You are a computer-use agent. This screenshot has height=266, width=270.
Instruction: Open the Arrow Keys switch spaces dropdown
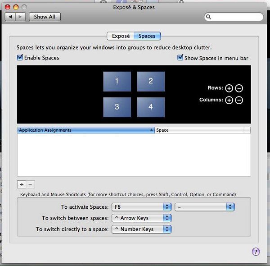point(142,218)
